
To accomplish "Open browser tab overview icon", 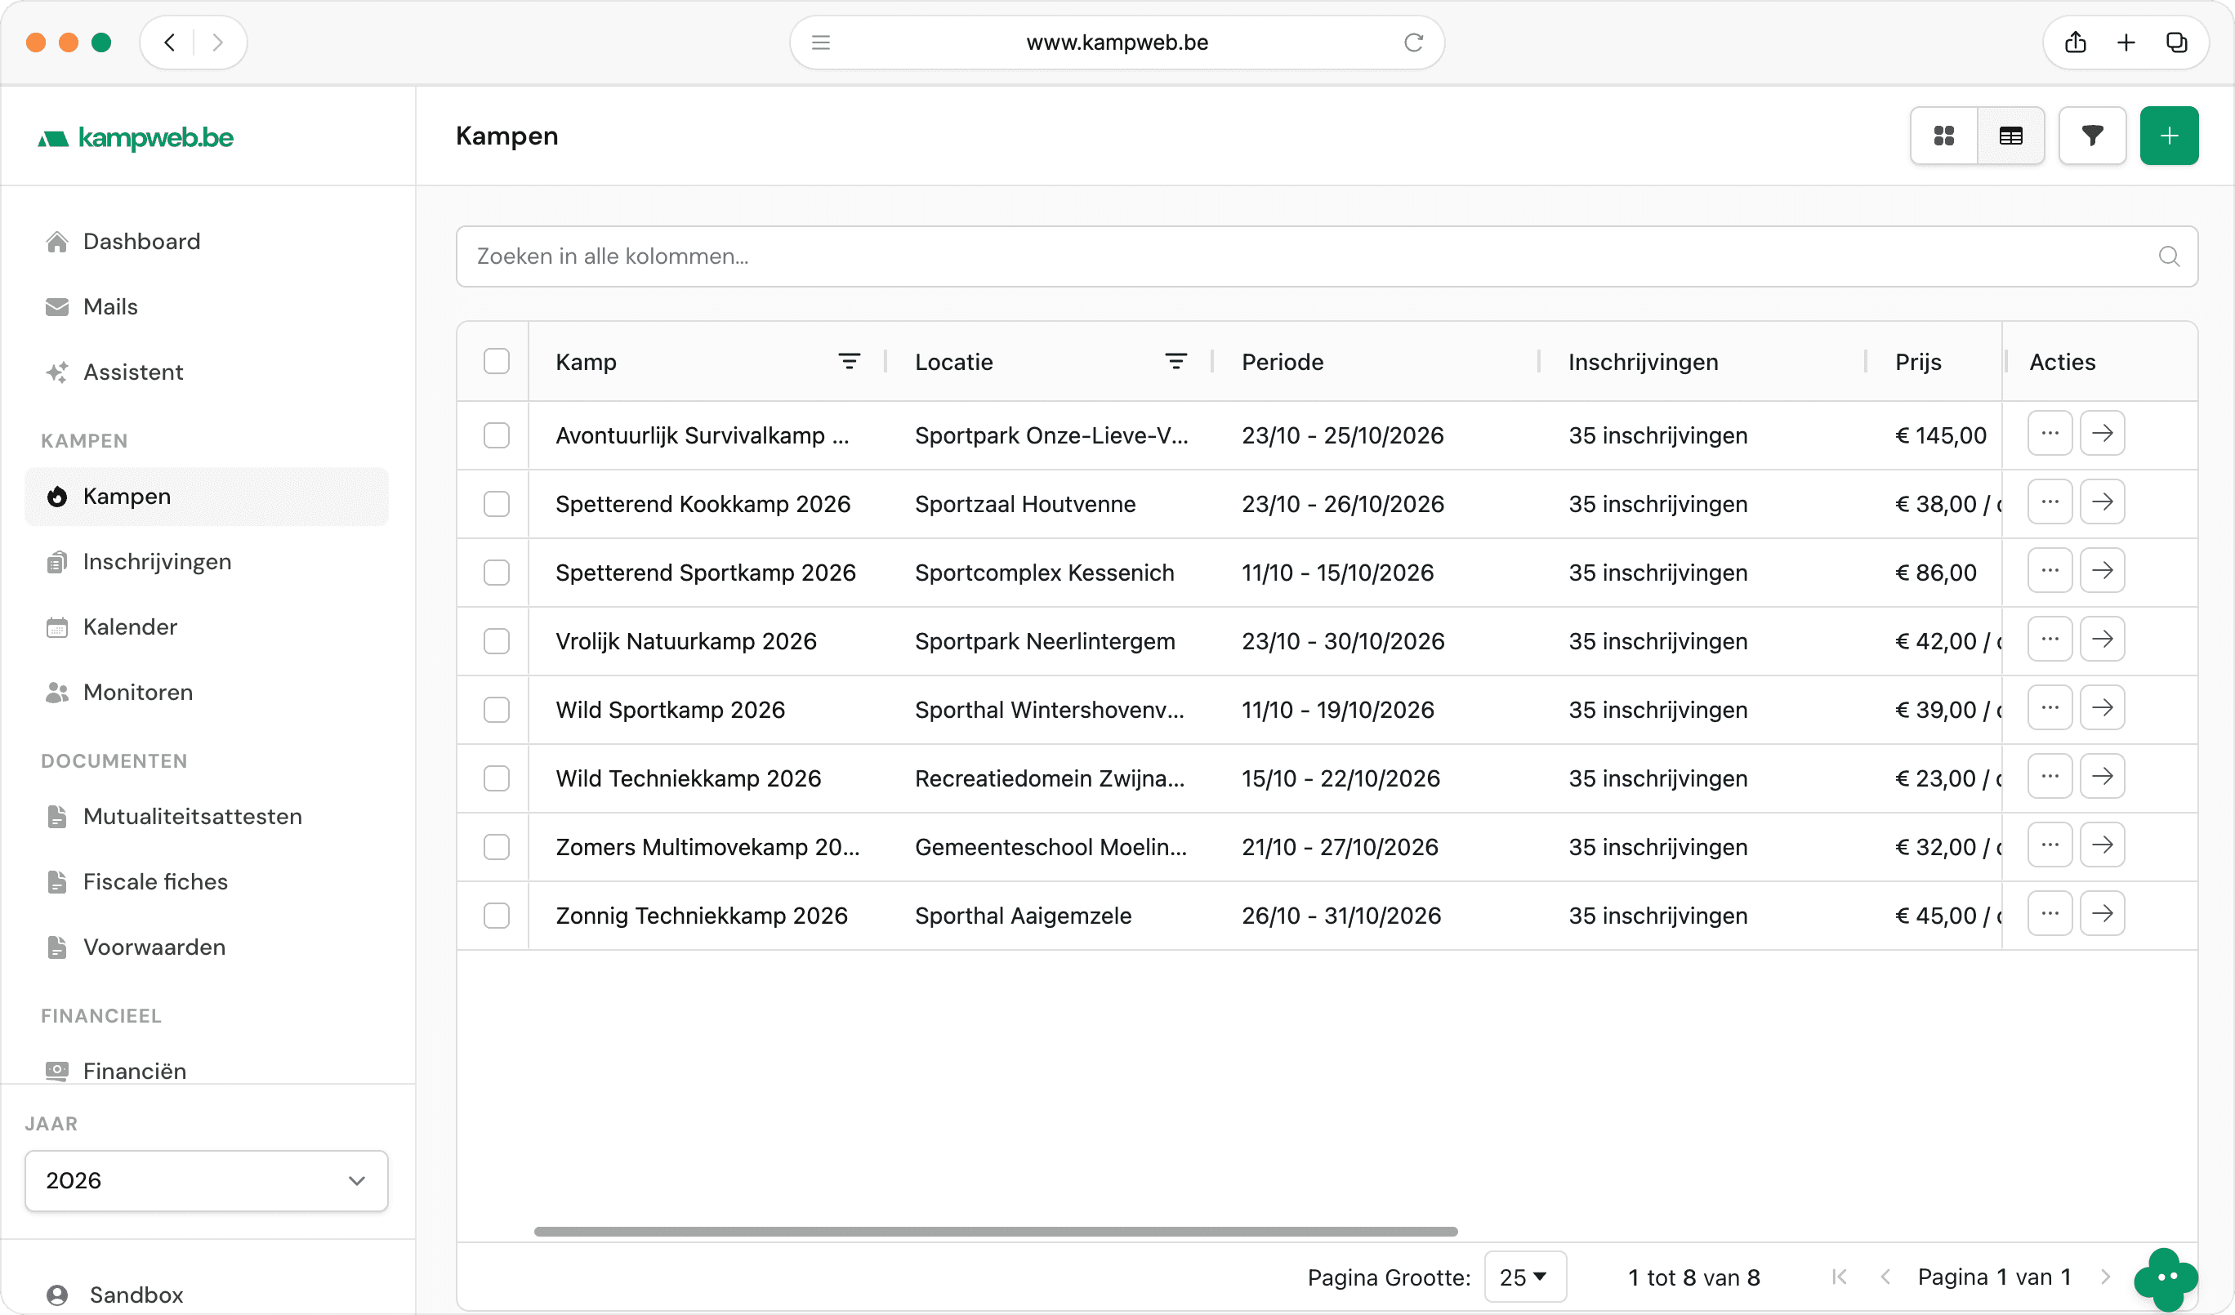I will pyautogui.click(x=2176, y=42).
